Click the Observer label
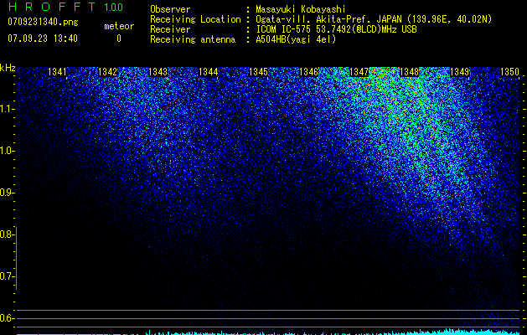The image size is (527, 335). click(170, 9)
